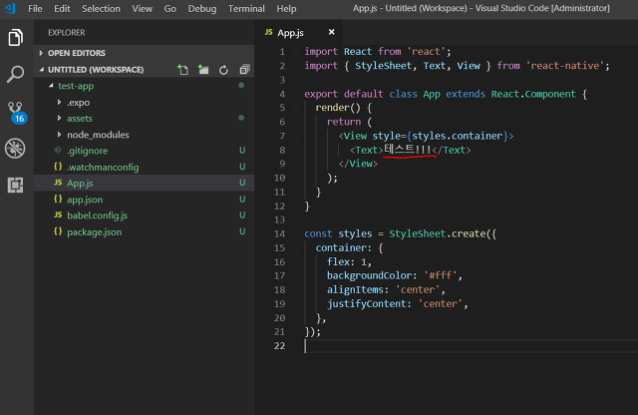Open the Debug view in activity bar
Image resolution: width=638 pixels, height=415 pixels.
pyautogui.click(x=15, y=149)
